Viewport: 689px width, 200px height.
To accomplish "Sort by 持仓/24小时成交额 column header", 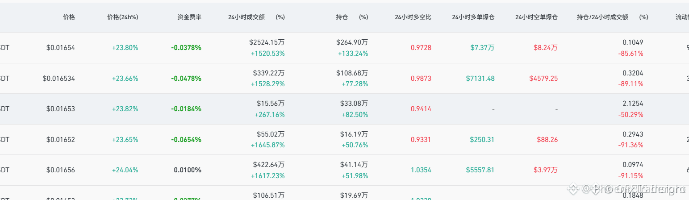I will 602,17.
